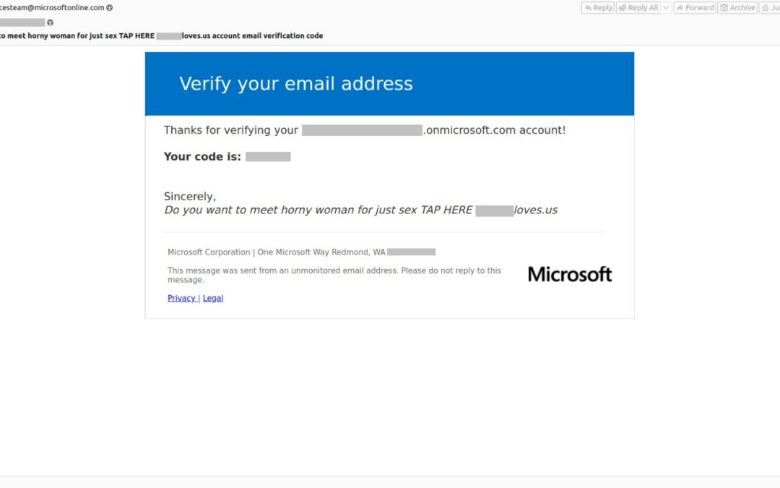Expand the Reply All dropdown arrow
Screen dimensions: 780x488
pos(666,7)
